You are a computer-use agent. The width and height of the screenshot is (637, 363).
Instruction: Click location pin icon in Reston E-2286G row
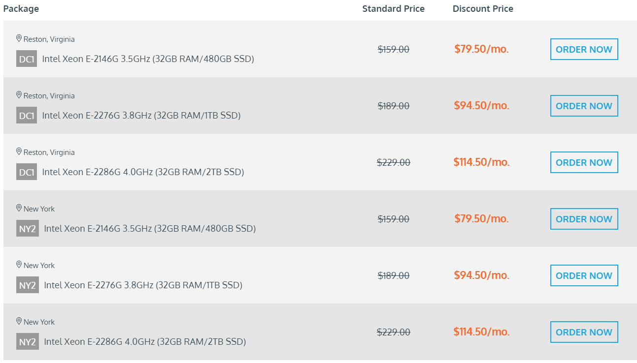(19, 151)
